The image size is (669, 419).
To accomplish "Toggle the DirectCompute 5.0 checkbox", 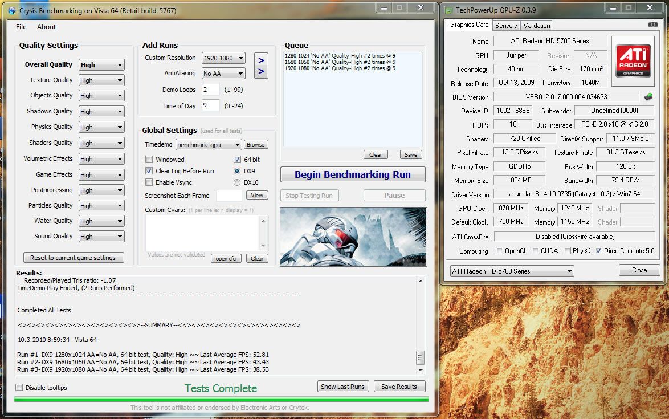I will click(x=598, y=251).
